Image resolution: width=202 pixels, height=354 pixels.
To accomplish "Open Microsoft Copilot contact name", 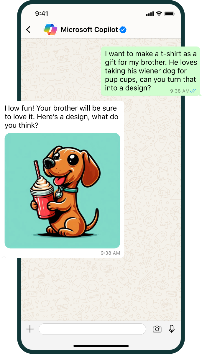I will pos(89,29).
